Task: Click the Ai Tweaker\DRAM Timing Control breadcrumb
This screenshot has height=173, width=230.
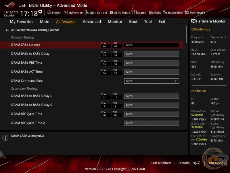Action: pyautogui.click(x=35, y=30)
